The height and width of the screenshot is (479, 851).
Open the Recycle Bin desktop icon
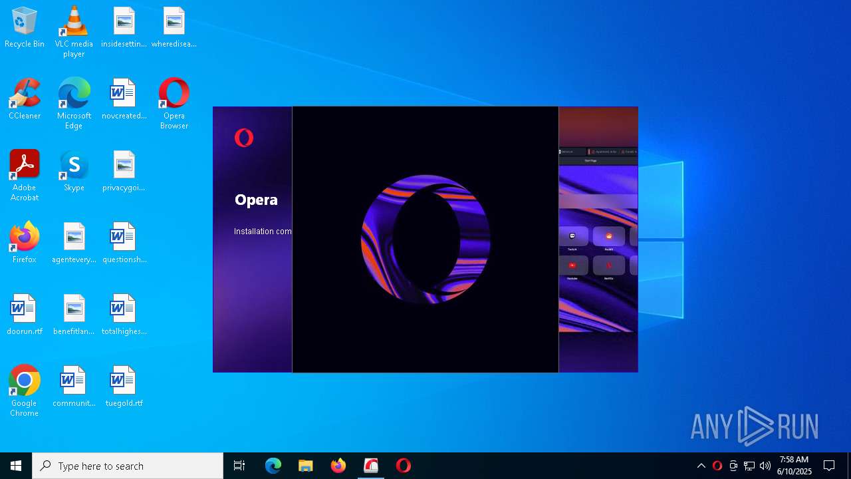point(25,28)
